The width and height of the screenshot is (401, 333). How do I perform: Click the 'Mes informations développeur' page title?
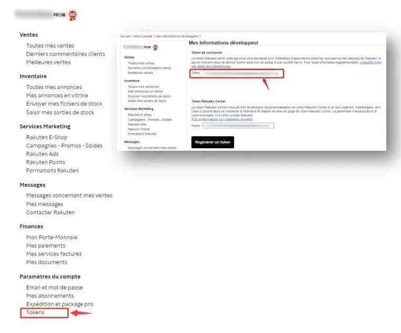click(x=224, y=43)
